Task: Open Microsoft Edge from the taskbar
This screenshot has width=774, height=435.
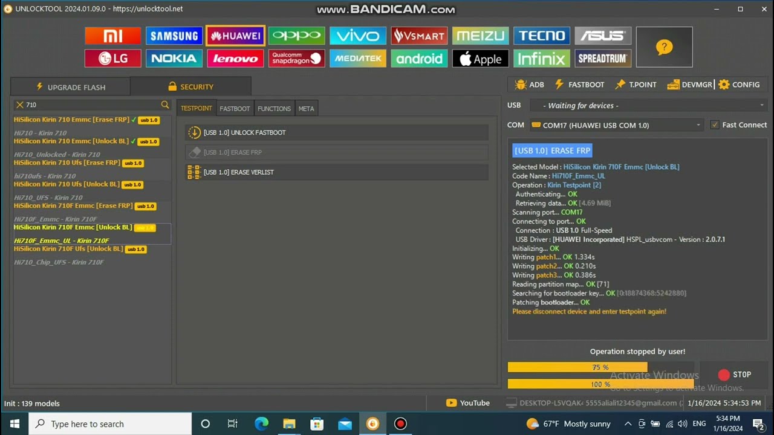Action: point(261,424)
